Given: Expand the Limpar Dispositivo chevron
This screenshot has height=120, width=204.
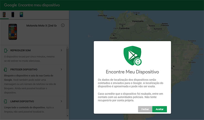Looking at the screenshot, I should click(61, 101).
